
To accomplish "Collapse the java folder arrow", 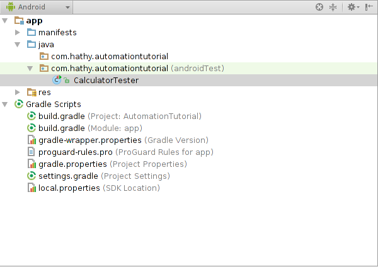I will [18, 45].
